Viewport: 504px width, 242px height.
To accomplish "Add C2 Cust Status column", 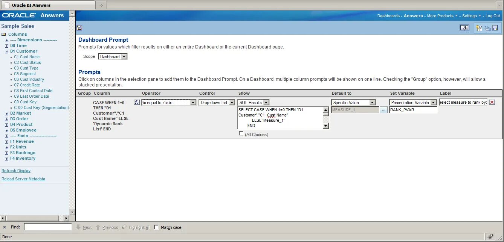I will tap(27, 62).
